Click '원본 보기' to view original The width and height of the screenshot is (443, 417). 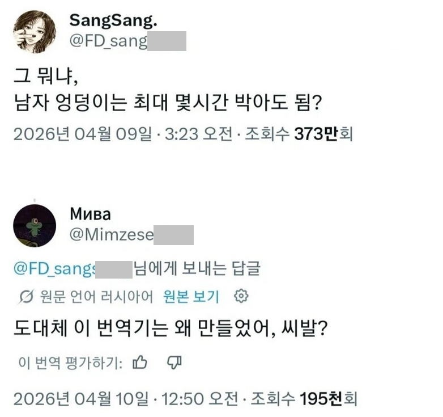pyautogui.click(x=191, y=296)
